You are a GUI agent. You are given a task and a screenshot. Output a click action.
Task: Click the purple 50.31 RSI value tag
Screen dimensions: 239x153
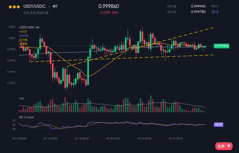tap(219, 125)
